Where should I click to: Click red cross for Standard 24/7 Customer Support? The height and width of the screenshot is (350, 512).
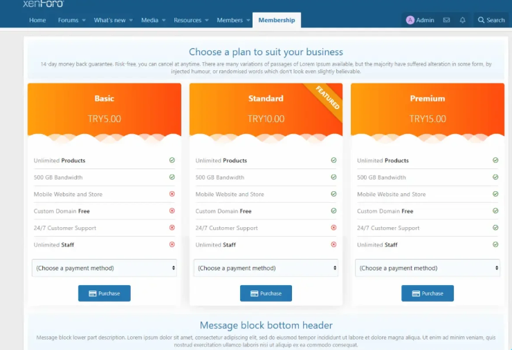333,228
